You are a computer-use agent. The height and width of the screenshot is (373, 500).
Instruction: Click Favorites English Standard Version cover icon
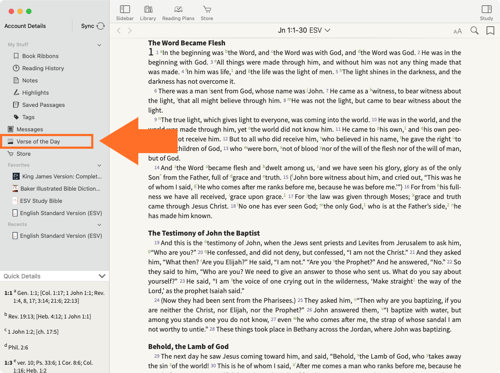pos(15,213)
